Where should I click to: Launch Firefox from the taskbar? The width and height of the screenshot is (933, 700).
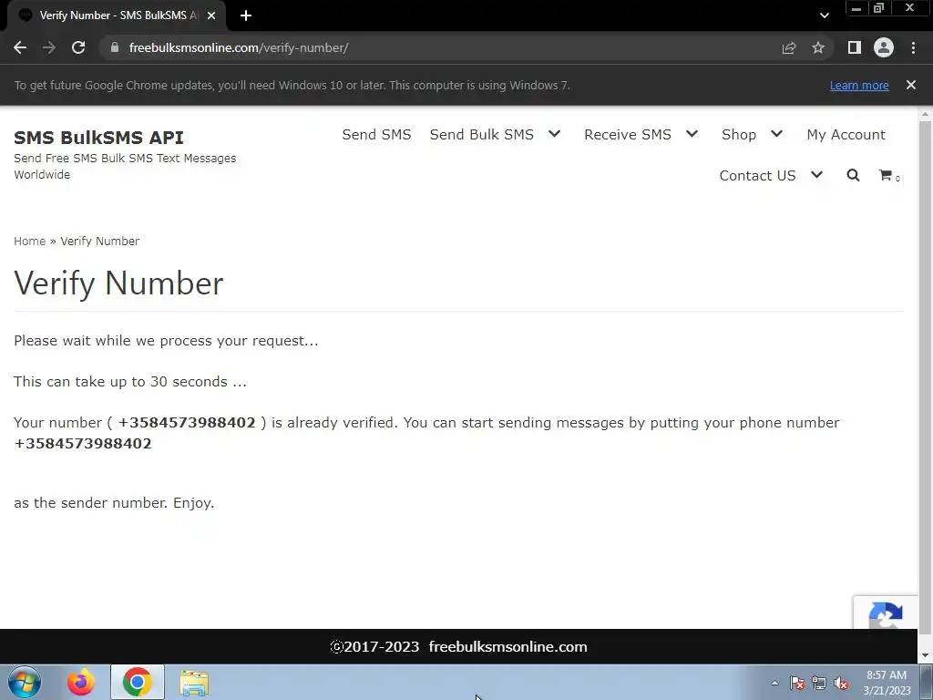point(80,682)
